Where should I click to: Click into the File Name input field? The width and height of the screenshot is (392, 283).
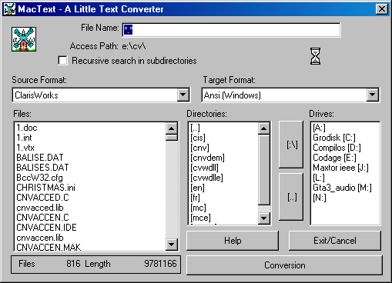coord(231,30)
